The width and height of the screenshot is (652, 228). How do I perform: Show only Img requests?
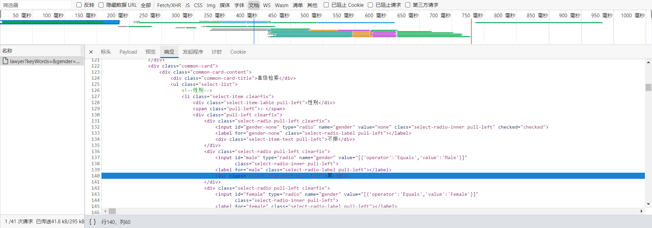point(211,5)
